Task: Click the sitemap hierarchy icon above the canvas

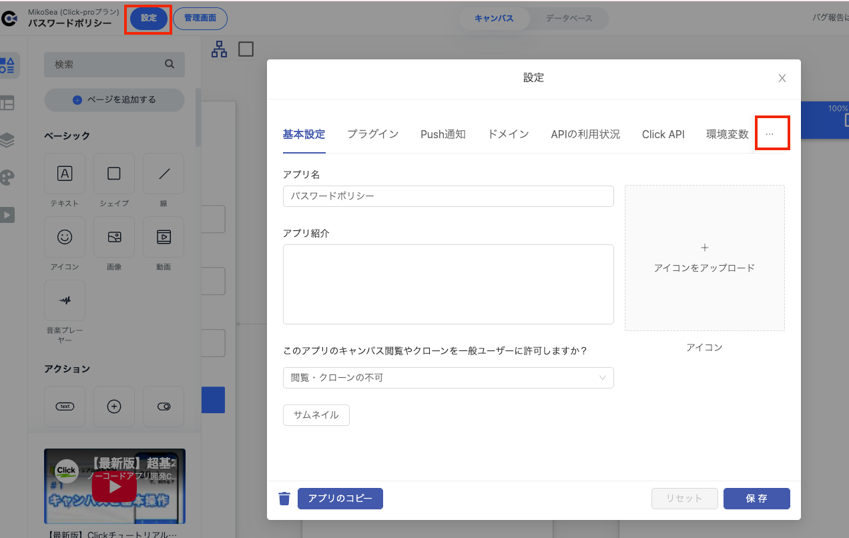Action: coord(219,49)
